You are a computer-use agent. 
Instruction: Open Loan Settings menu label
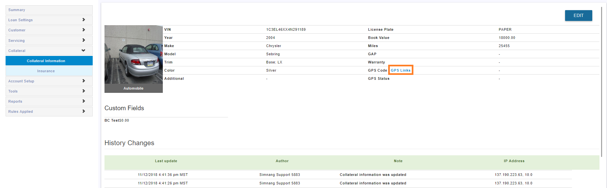21,20
